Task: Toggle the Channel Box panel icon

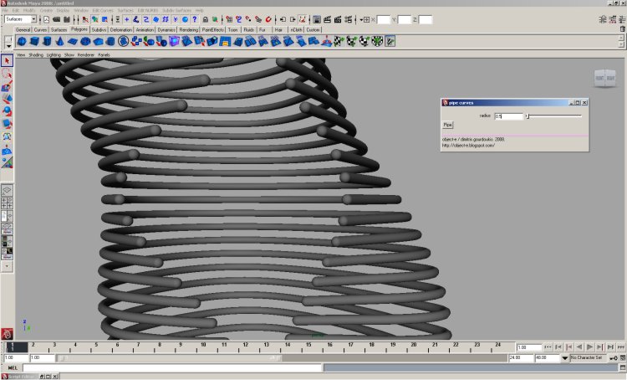Action: click(622, 19)
